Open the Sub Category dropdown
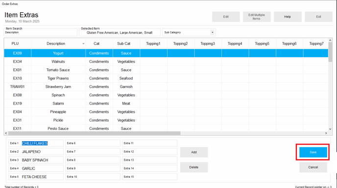Screen dimensions: 337x188 pyautogui.click(x=213, y=32)
